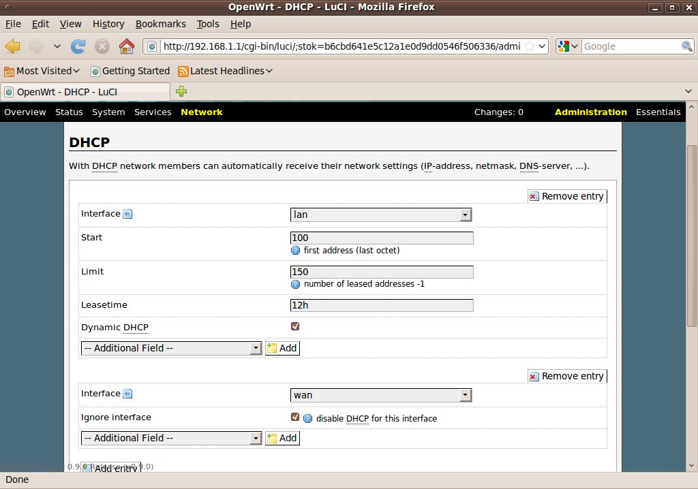Screen dimensions: 698x489
Task: Reload the page with the refresh icon
Action: [78, 46]
